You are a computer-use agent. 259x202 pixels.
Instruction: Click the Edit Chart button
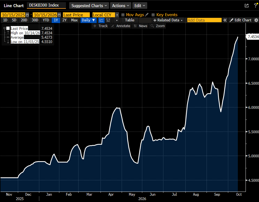click(x=241, y=20)
